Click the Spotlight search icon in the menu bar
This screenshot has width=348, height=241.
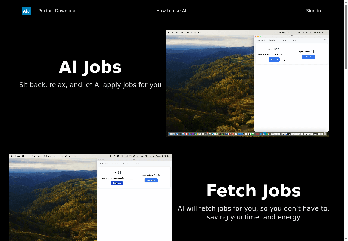(307, 32)
